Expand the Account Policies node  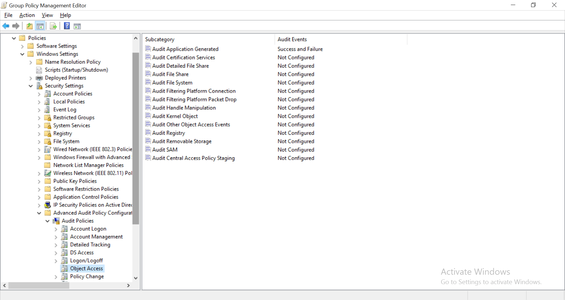tap(39, 94)
